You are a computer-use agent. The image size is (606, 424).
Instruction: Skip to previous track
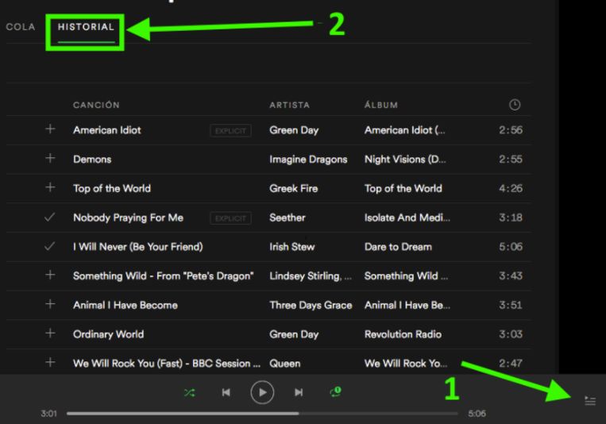(226, 392)
